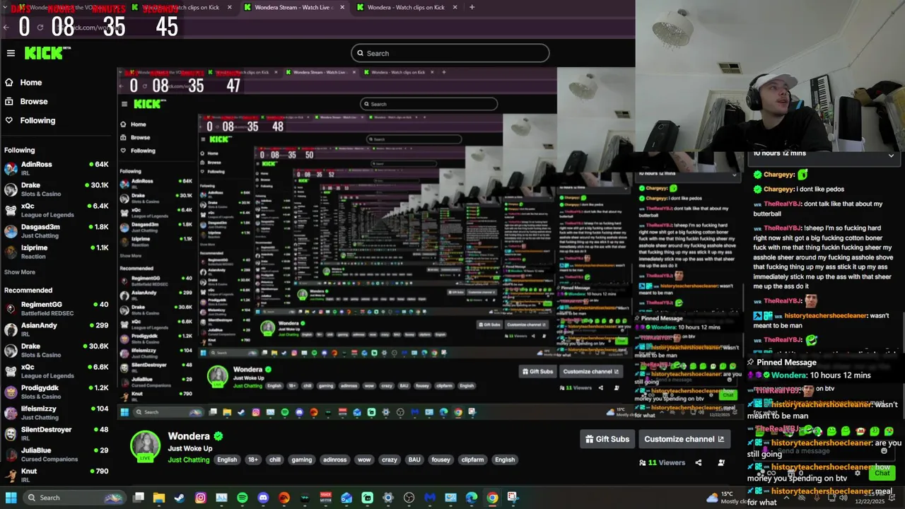The image size is (905, 509).
Task: Select the gaming tag
Action: pos(302,460)
